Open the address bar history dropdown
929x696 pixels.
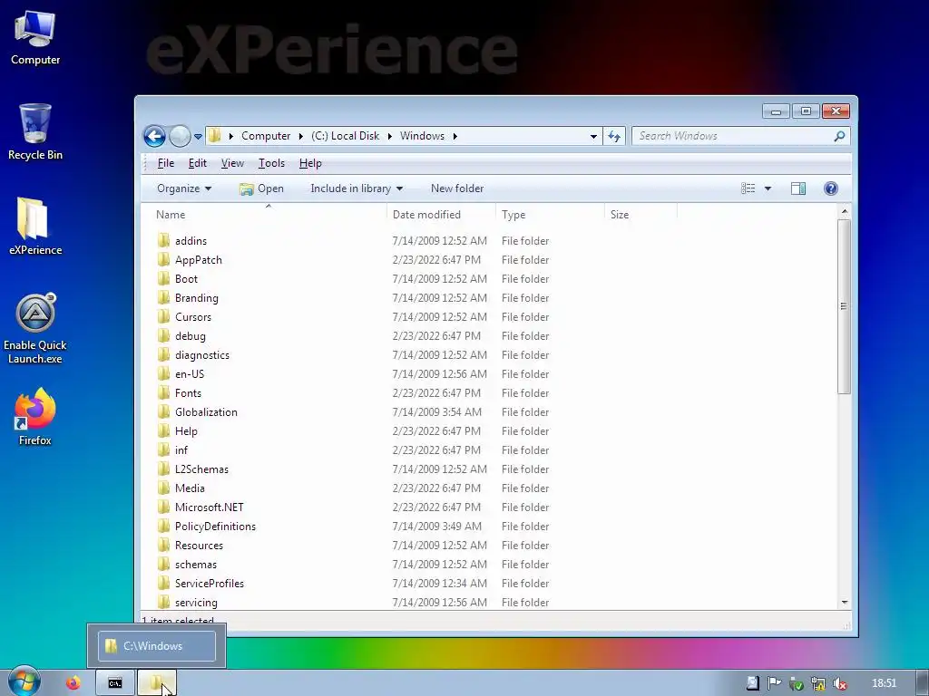point(593,136)
